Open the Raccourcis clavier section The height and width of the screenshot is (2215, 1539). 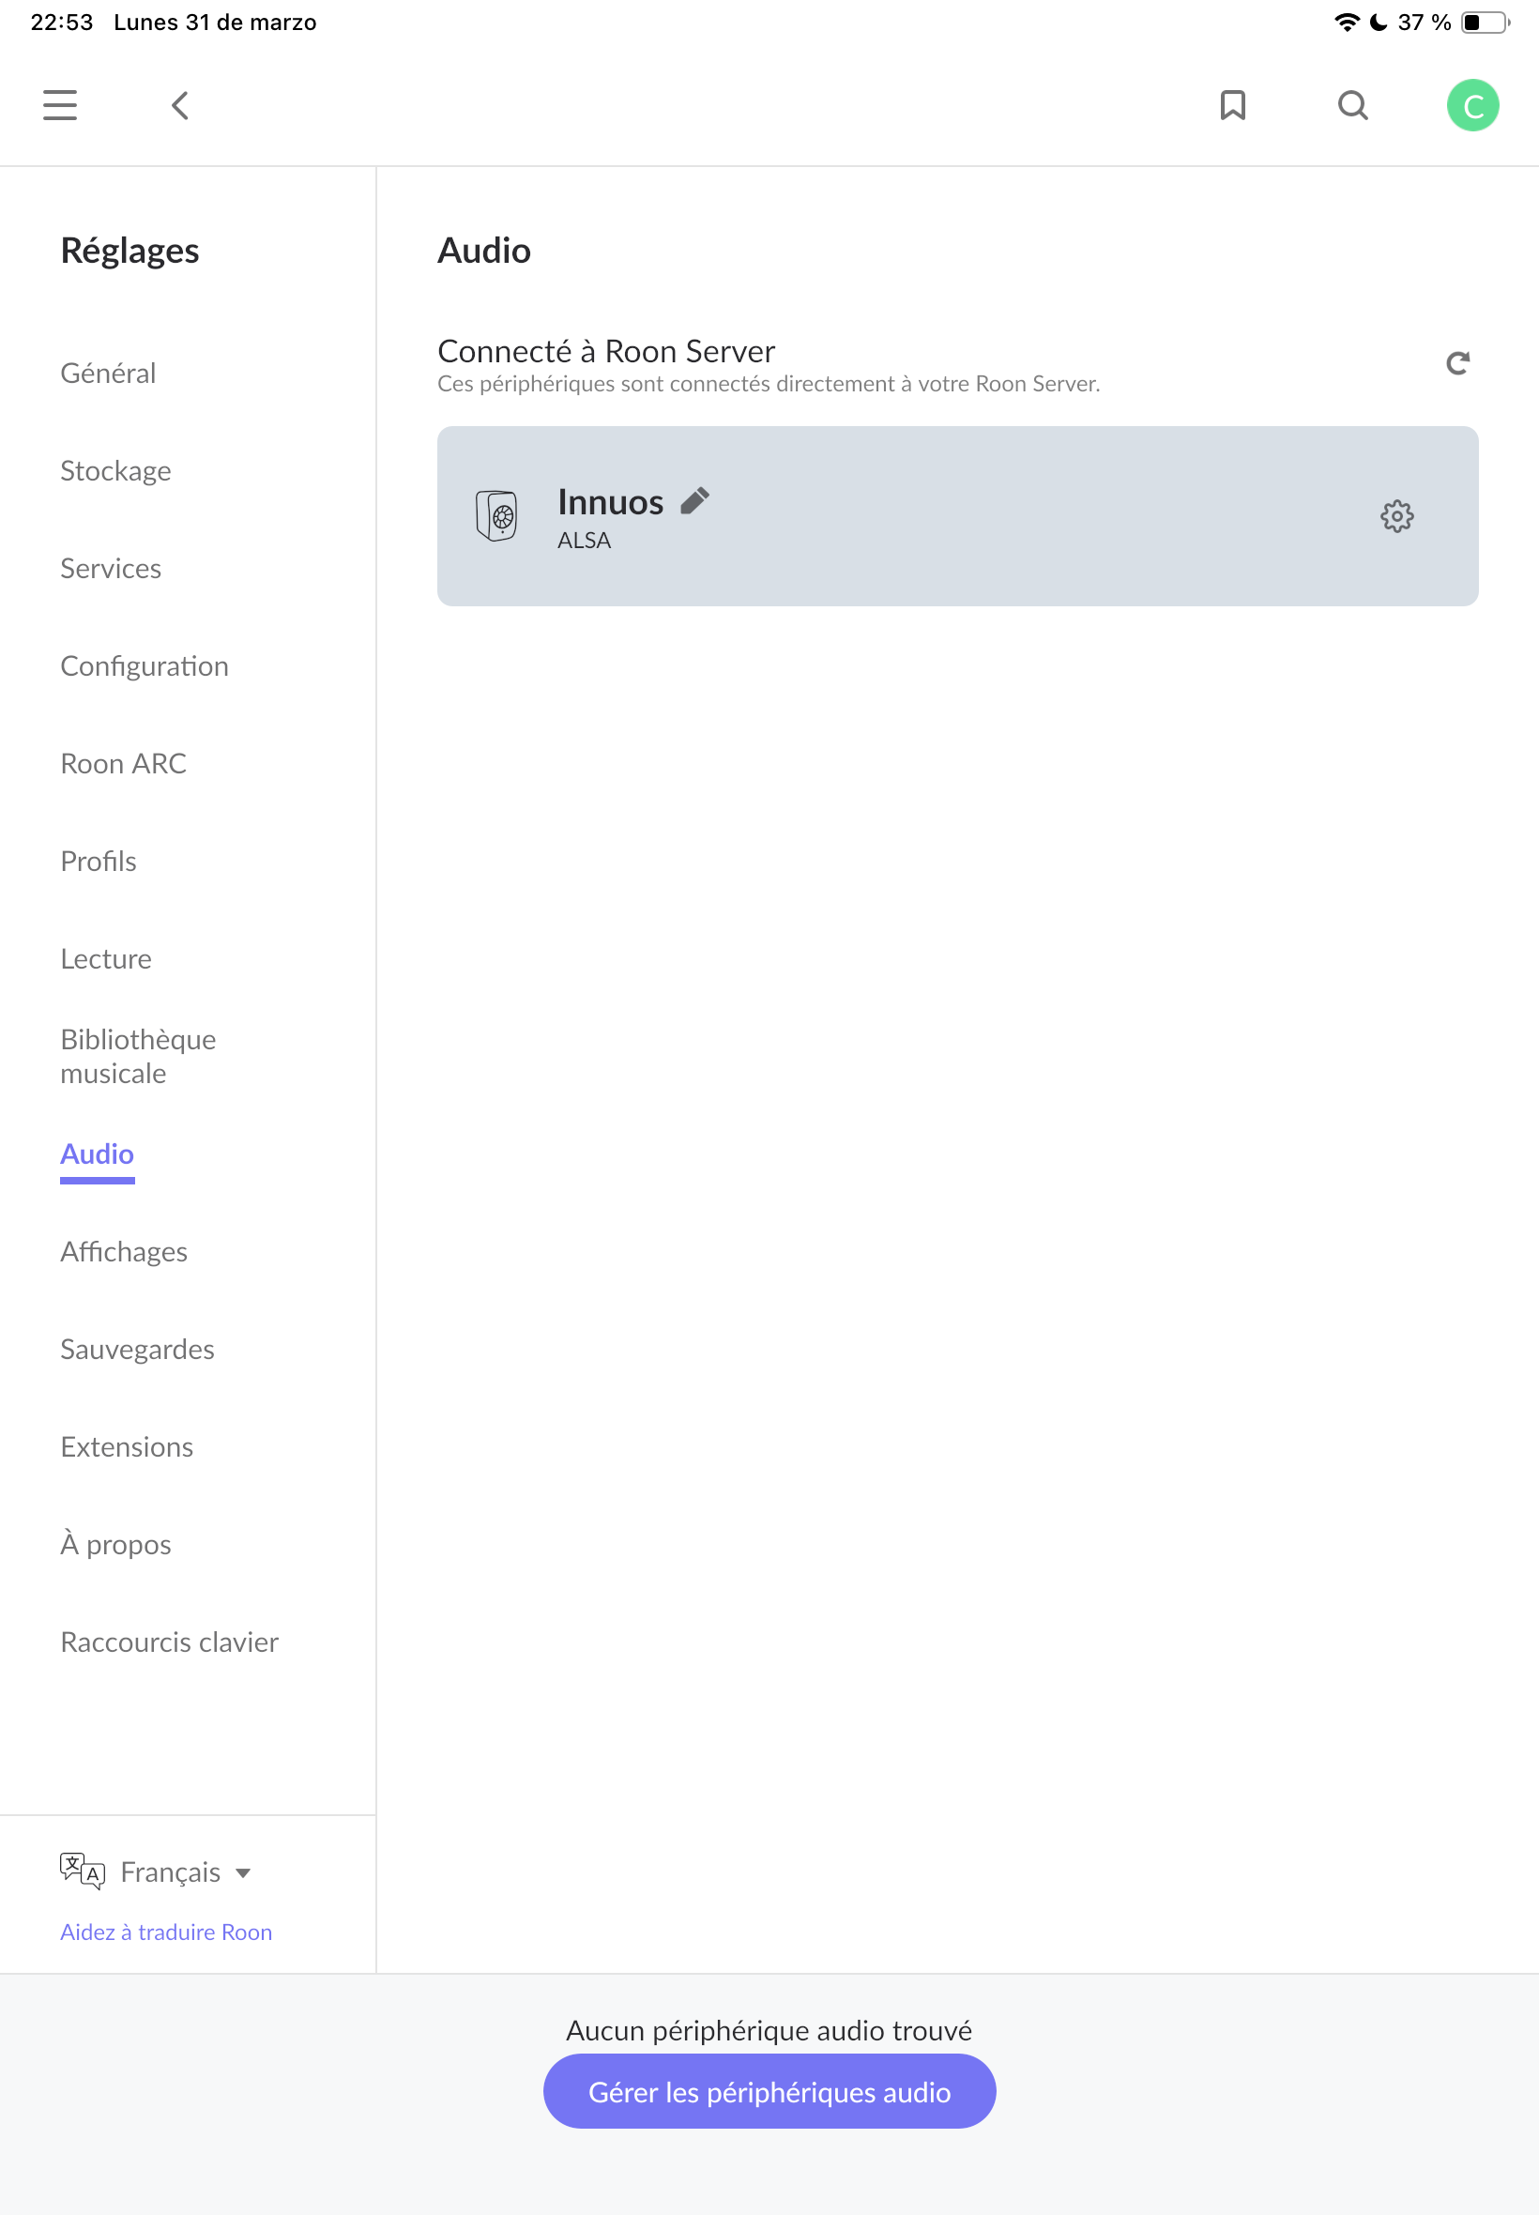(x=169, y=1642)
